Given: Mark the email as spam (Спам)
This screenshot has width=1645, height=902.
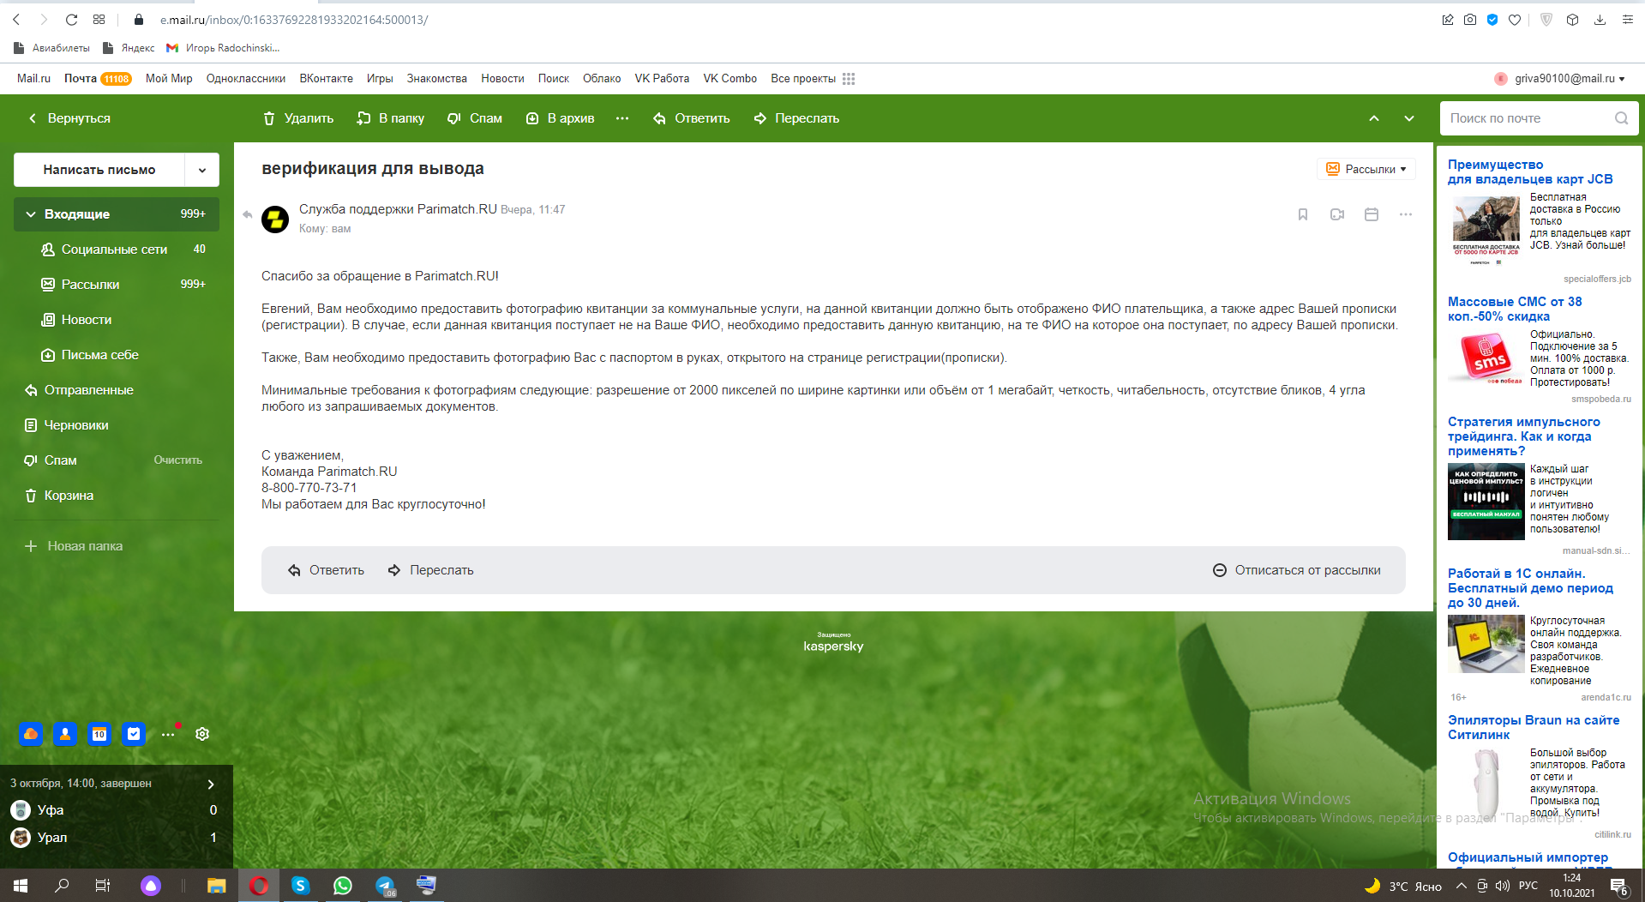Looking at the screenshot, I should 475,118.
